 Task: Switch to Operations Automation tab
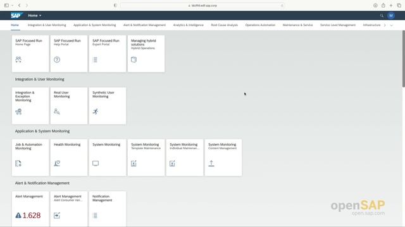pos(260,25)
